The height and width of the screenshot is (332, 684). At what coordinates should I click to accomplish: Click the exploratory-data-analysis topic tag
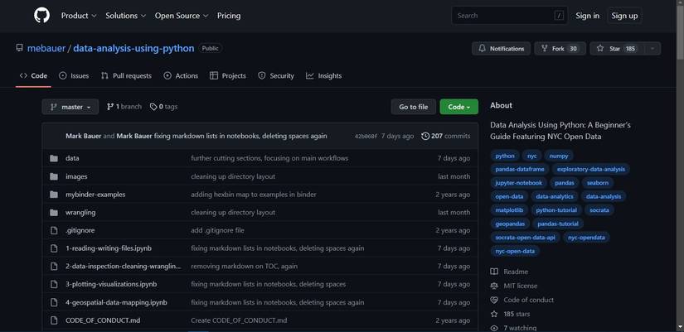tap(590, 170)
